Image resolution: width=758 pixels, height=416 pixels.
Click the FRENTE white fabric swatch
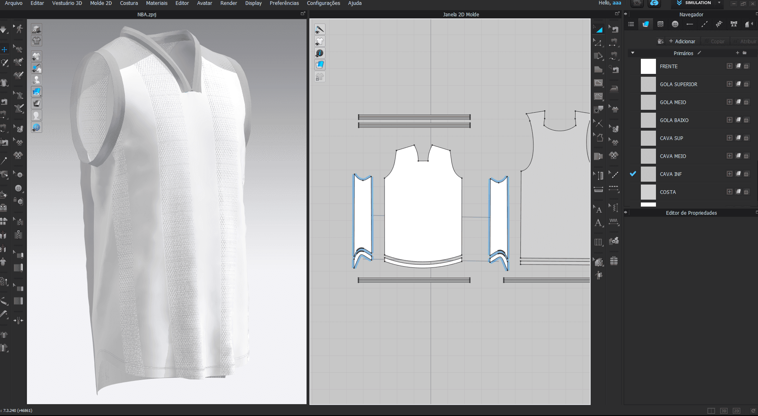[x=648, y=67]
